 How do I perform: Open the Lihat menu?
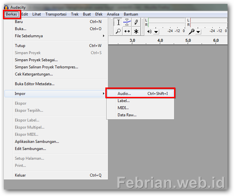tap(37, 14)
